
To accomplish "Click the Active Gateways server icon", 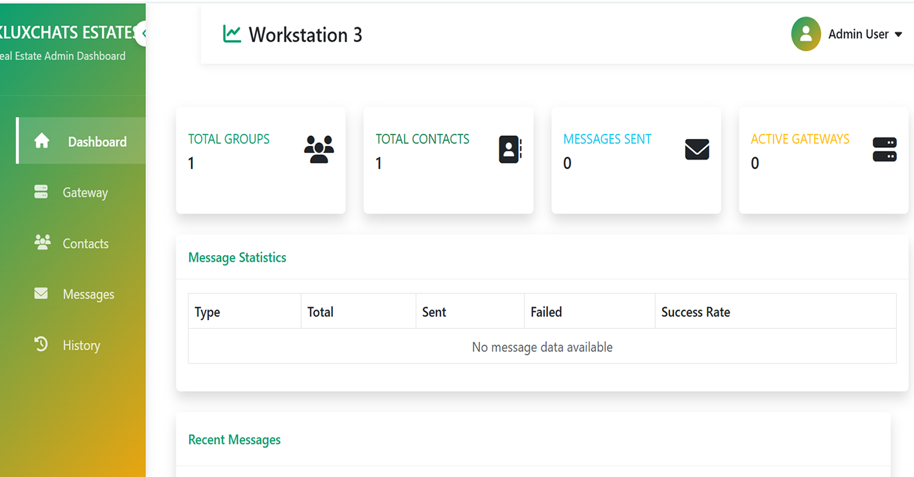I will pyautogui.click(x=884, y=150).
